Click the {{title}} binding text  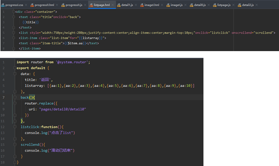point(31,22)
